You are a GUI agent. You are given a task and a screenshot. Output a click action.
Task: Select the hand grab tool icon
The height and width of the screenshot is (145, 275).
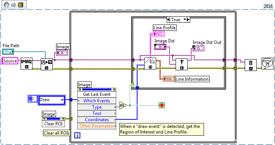pos(6,5)
